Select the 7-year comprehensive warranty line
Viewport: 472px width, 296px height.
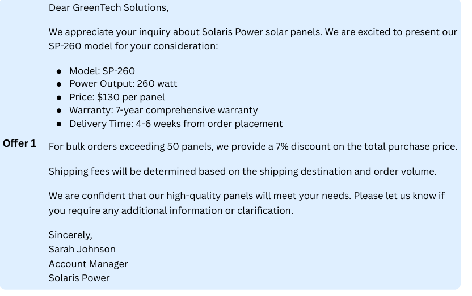(x=163, y=111)
